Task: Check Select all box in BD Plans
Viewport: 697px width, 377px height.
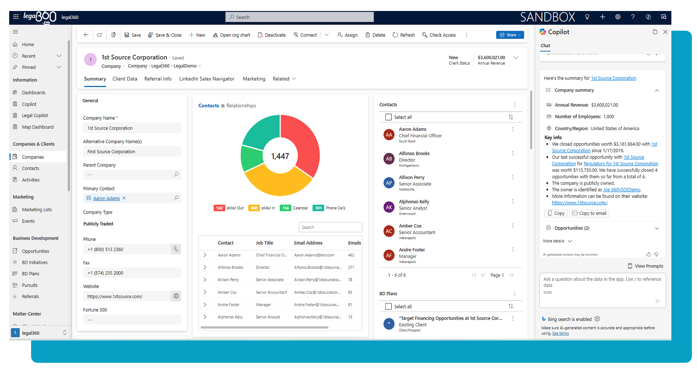Action: pyautogui.click(x=388, y=306)
